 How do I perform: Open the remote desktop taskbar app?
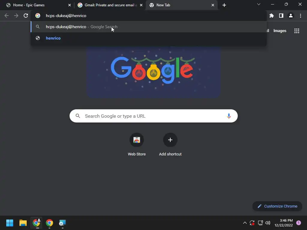62,223
